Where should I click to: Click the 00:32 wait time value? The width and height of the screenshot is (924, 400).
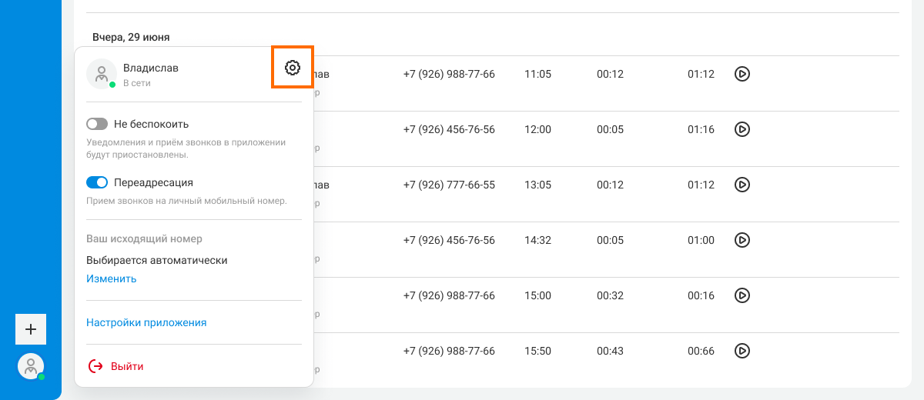click(610, 295)
